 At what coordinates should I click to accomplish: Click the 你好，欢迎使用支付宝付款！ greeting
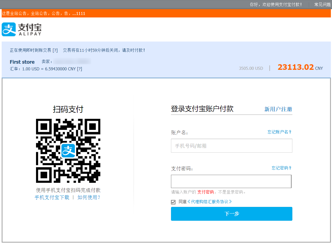pyautogui.click(x=276, y=4)
